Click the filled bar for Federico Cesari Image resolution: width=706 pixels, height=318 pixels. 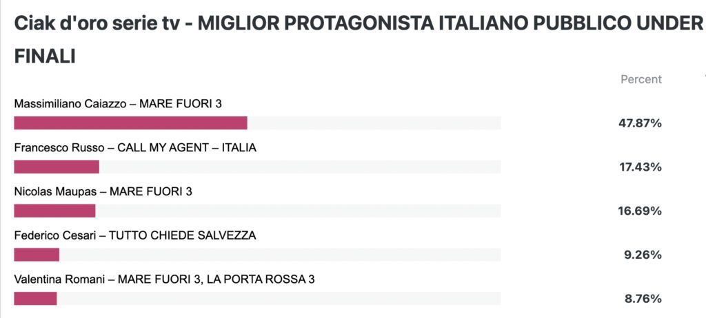pyautogui.click(x=37, y=255)
